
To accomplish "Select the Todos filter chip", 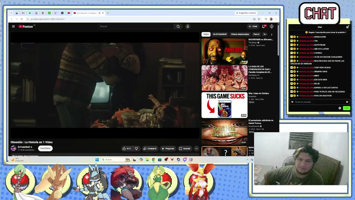I will (206, 34).
